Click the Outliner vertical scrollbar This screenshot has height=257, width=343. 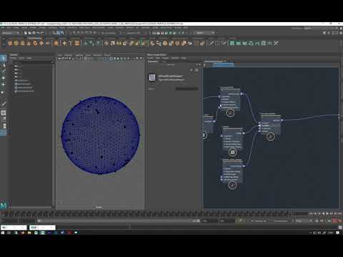pyautogui.click(x=53, y=133)
